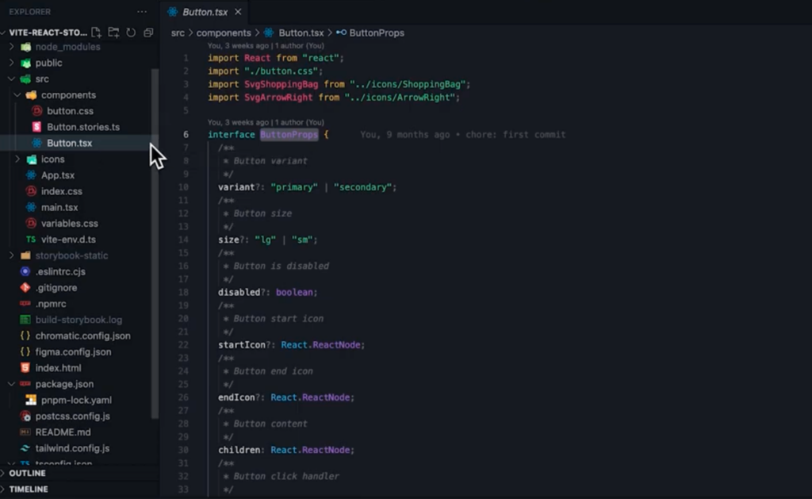Click the Button.tsx breadcrumb segment
Viewport: 812px width, 499px height.
301,33
